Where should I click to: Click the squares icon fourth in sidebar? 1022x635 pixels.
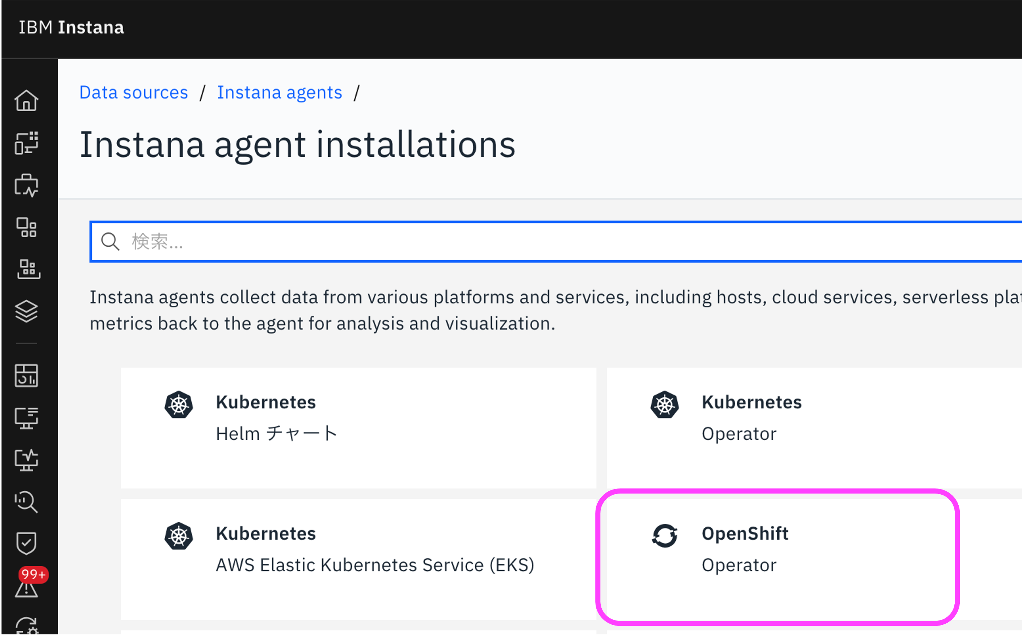tap(27, 228)
